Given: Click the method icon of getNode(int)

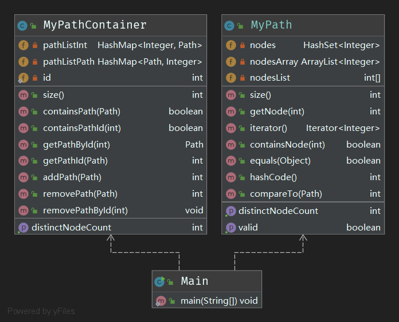Looking at the screenshot, I should [x=231, y=112].
